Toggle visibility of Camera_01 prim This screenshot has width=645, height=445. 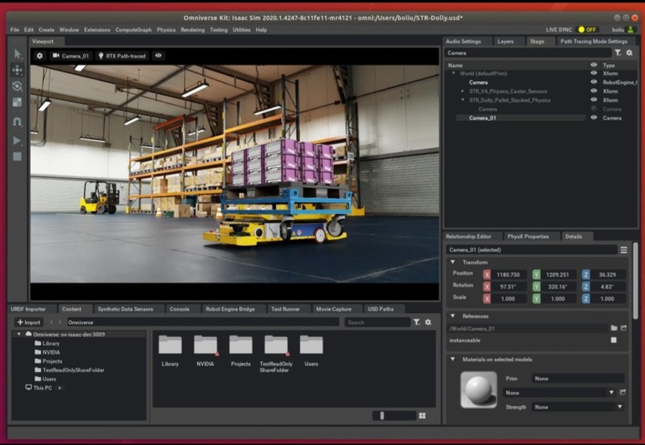pyautogui.click(x=594, y=117)
